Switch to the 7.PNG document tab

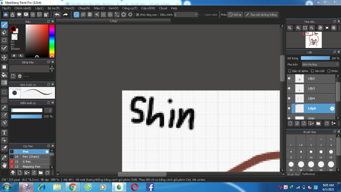tap(113, 21)
